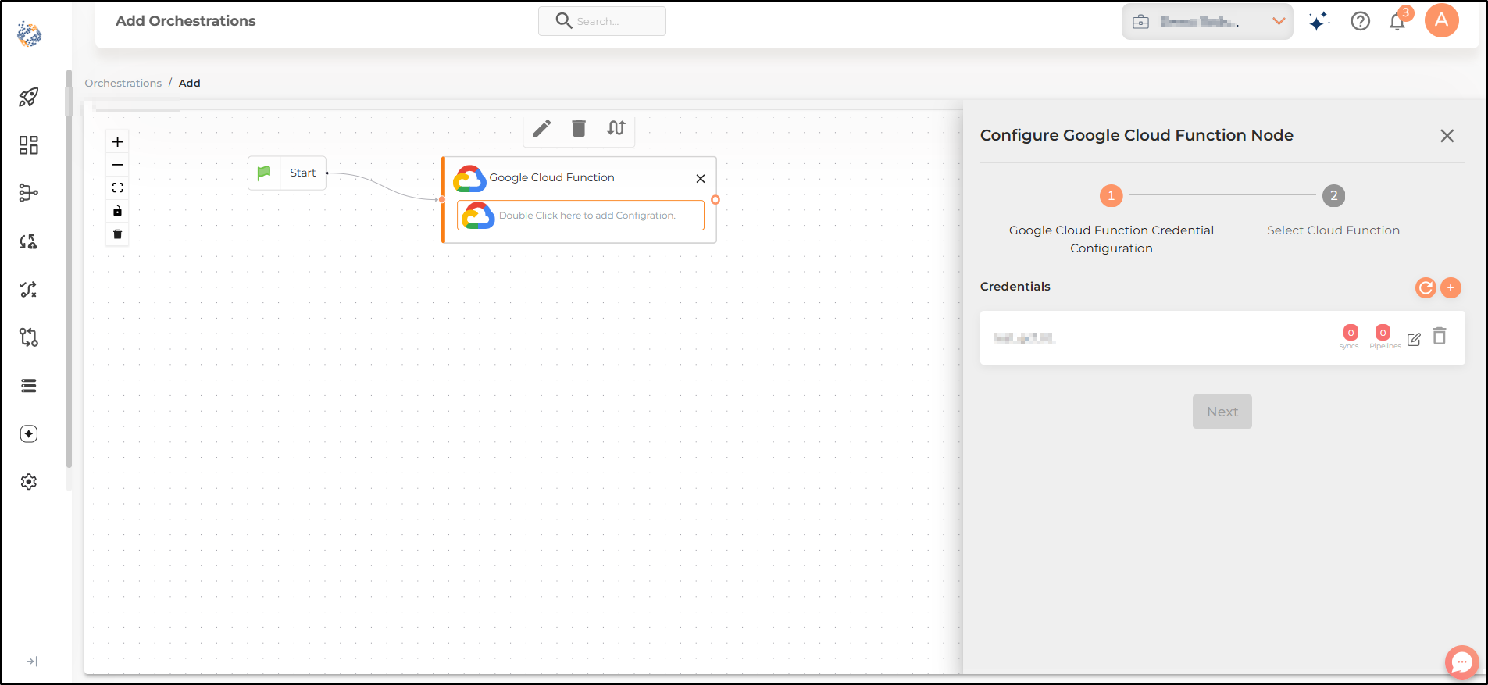Zoom out on the canvas
This screenshot has width=1488, height=685.
click(x=117, y=165)
